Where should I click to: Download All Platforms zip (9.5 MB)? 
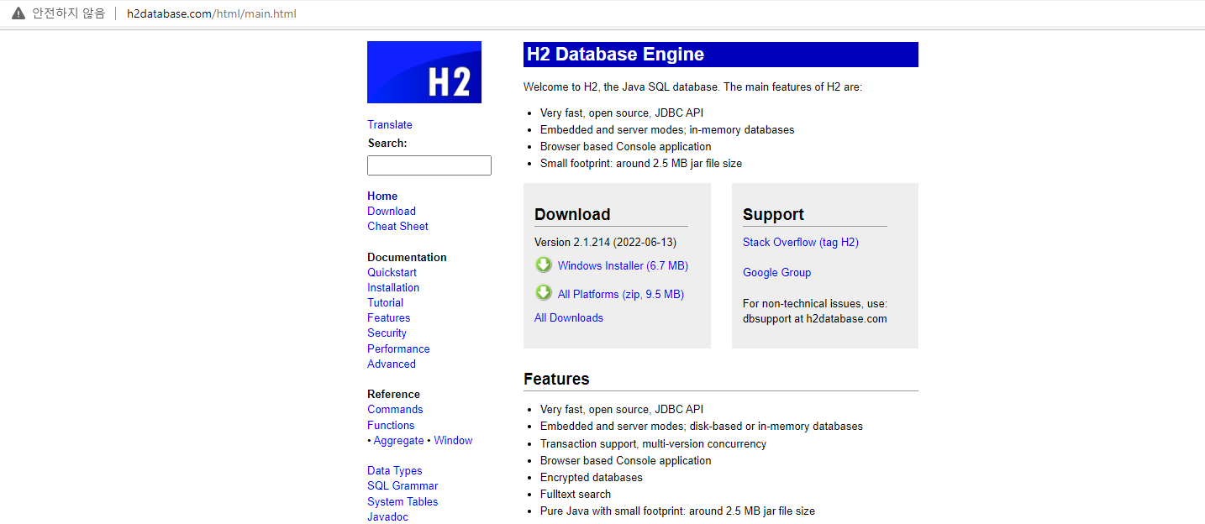pyautogui.click(x=621, y=294)
